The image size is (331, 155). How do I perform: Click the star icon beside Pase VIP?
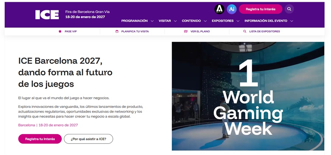[x=60, y=31]
